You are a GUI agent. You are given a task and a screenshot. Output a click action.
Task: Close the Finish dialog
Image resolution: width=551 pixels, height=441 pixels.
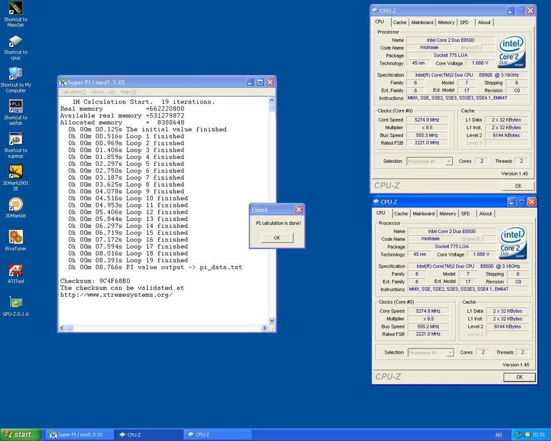point(299,209)
